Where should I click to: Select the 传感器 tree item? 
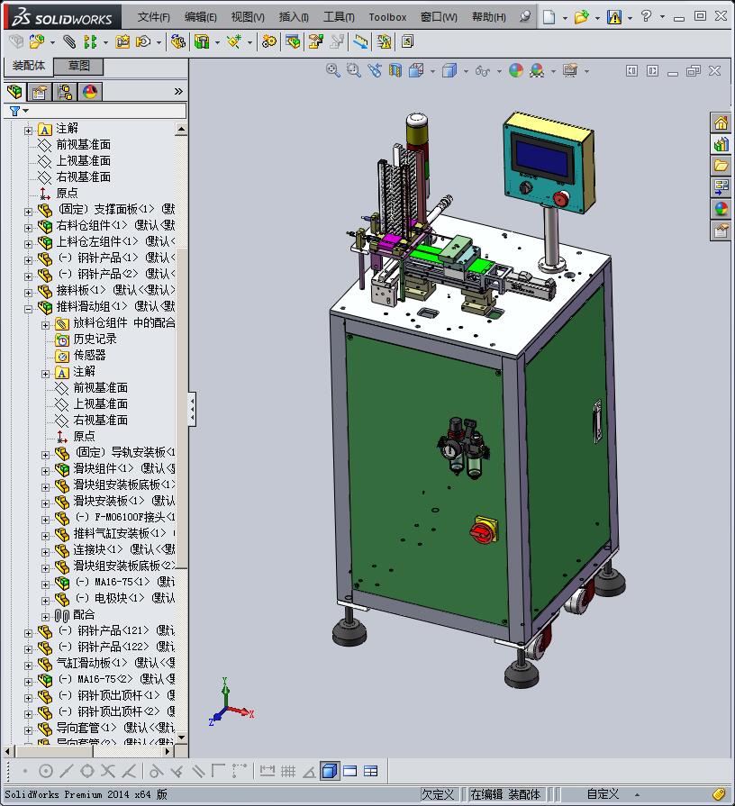tap(89, 355)
